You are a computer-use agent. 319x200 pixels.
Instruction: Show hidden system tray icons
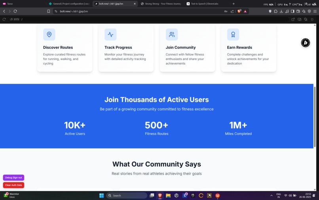point(272,196)
